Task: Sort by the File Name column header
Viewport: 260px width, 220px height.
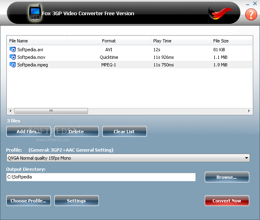Action: point(37,41)
